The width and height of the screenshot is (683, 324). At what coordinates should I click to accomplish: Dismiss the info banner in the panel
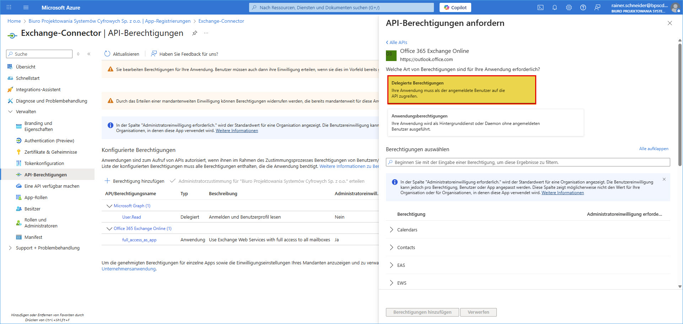coord(664,179)
